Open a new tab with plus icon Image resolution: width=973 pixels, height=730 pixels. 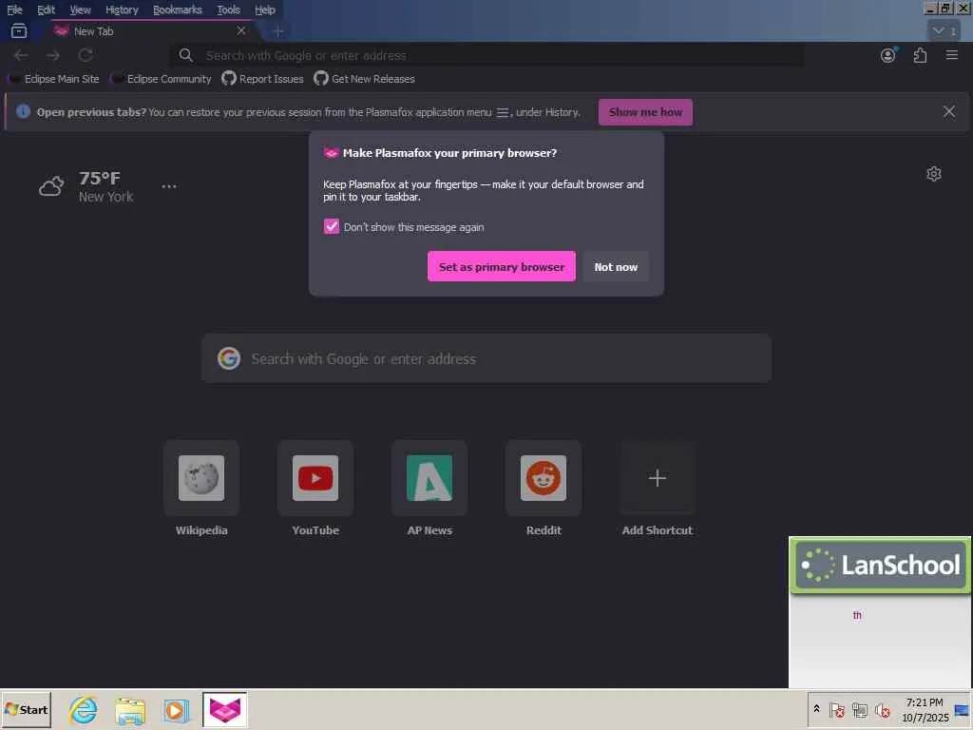(x=277, y=30)
